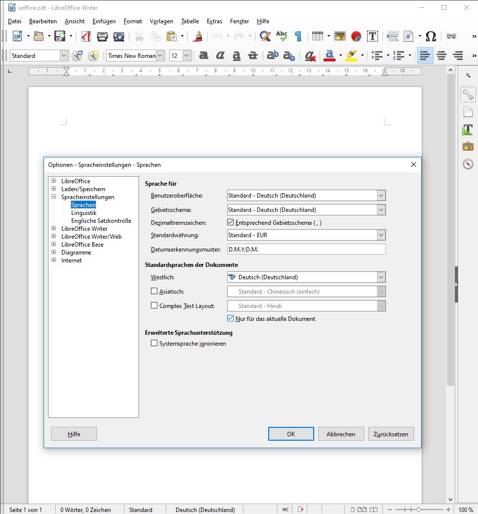This screenshot has height=514, width=478.
Task: Enable the Asiatisch language checkbox
Action: (154, 291)
